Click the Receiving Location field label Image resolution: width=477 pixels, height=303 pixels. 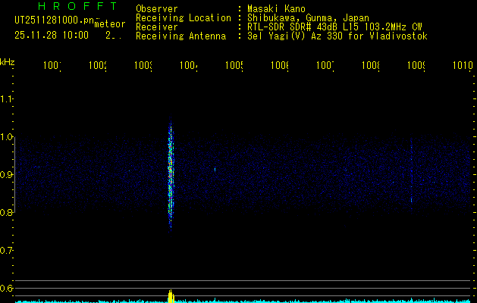(183, 17)
